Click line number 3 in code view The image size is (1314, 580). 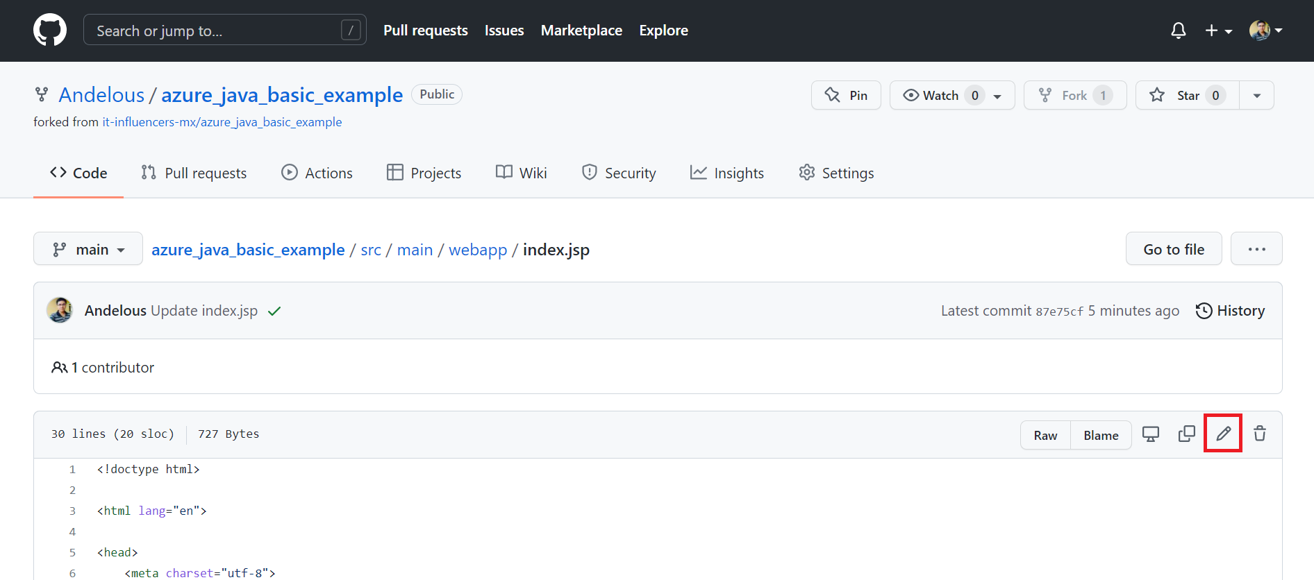point(72,511)
